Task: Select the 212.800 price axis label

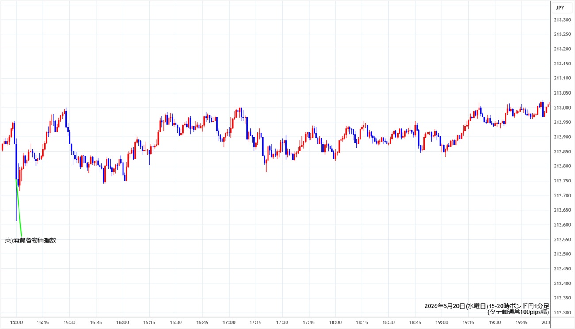Action: 561,166
